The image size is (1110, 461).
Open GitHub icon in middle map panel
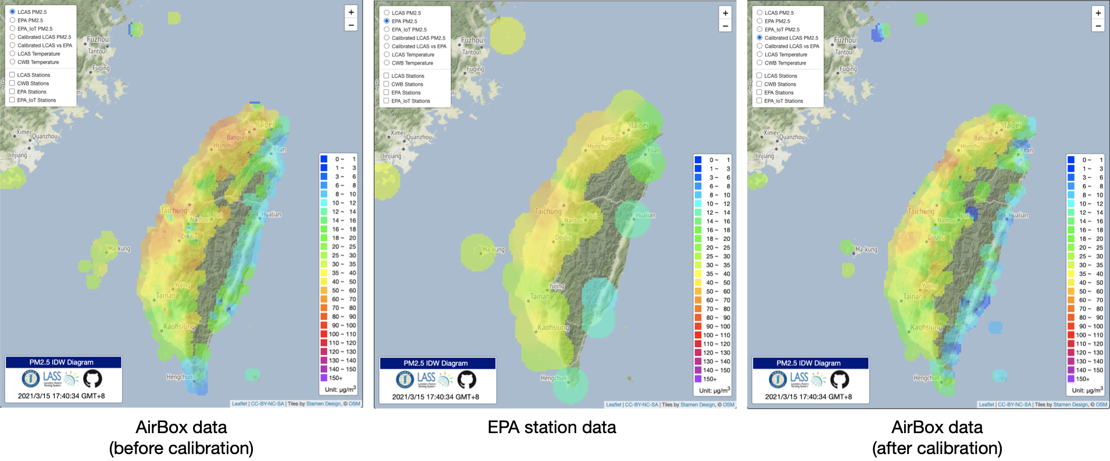(467, 380)
